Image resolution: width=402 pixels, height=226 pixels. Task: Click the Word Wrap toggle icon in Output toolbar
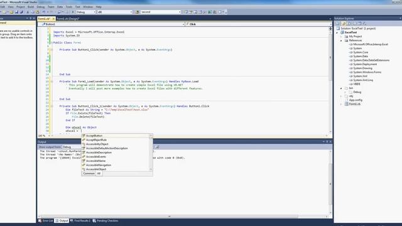tap(157, 147)
